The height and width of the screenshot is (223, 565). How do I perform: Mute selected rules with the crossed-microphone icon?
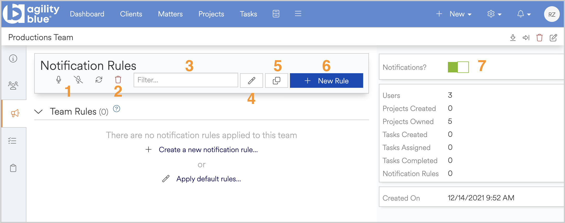click(x=78, y=80)
